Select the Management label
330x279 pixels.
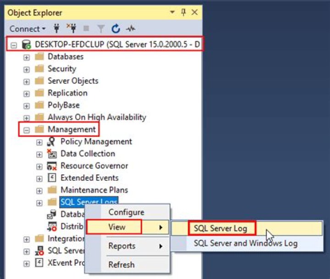click(x=71, y=129)
